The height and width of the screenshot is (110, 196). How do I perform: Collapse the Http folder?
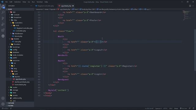click(x=20, y=20)
